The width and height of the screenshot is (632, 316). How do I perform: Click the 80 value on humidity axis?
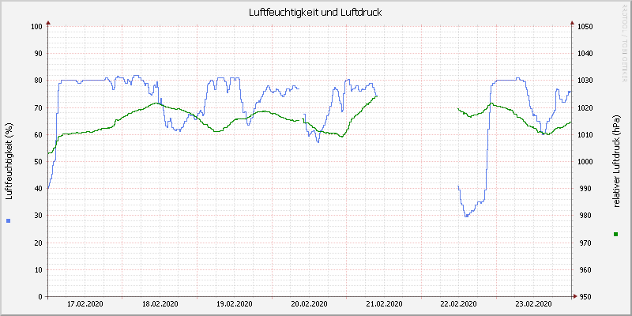[38, 81]
